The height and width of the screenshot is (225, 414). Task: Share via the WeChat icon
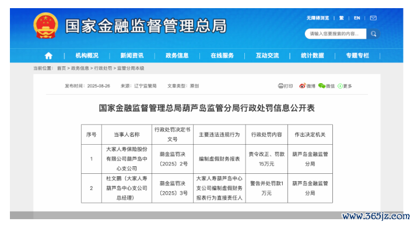point(322,86)
